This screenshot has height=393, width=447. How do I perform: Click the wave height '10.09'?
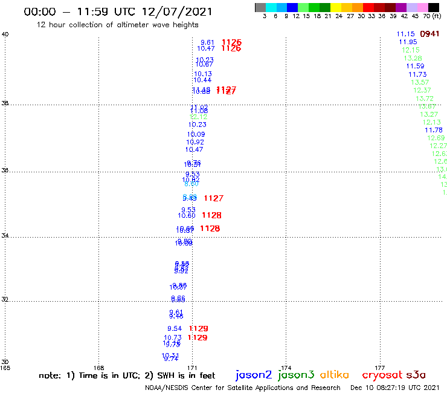pos(196,134)
